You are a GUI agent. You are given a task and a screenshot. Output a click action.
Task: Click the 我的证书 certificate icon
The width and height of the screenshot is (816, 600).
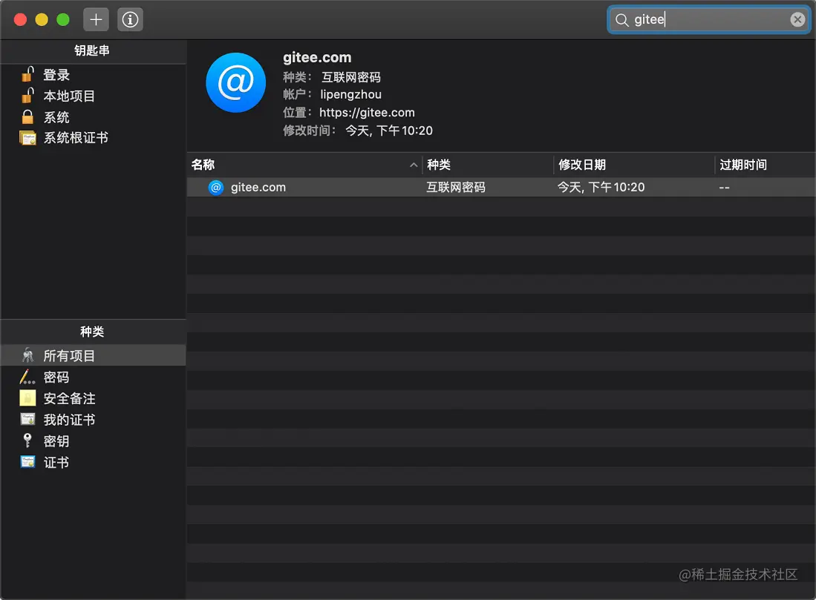tap(27, 419)
